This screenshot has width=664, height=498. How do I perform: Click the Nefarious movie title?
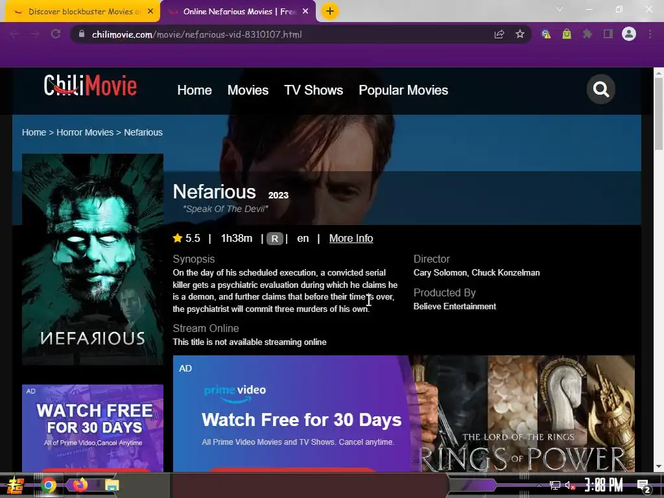(214, 192)
